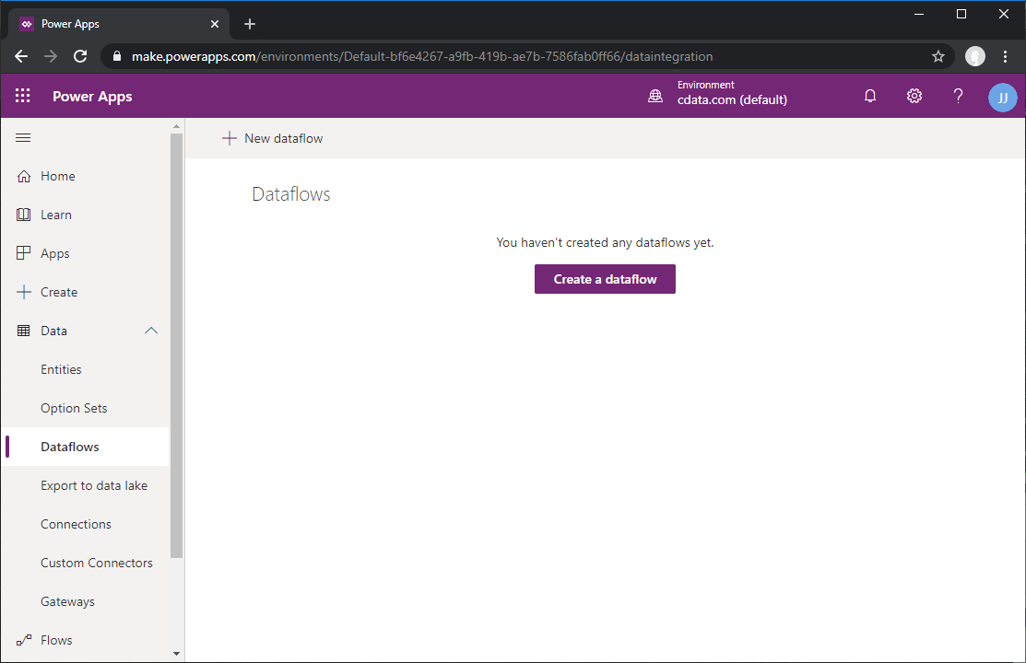The height and width of the screenshot is (663, 1026).
Task: Start a New dataflow from the top bar
Action: [x=272, y=137]
